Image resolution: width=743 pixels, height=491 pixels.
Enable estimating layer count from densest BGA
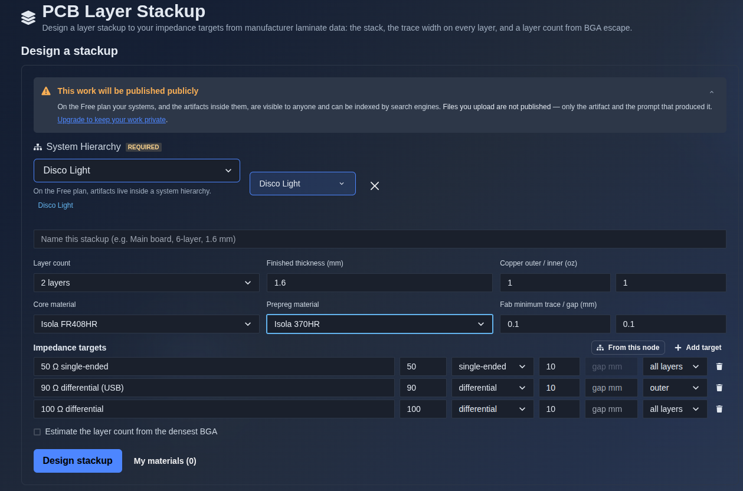37,432
